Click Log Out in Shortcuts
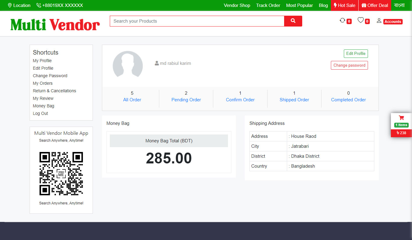This screenshot has height=240, width=412. click(x=40, y=113)
